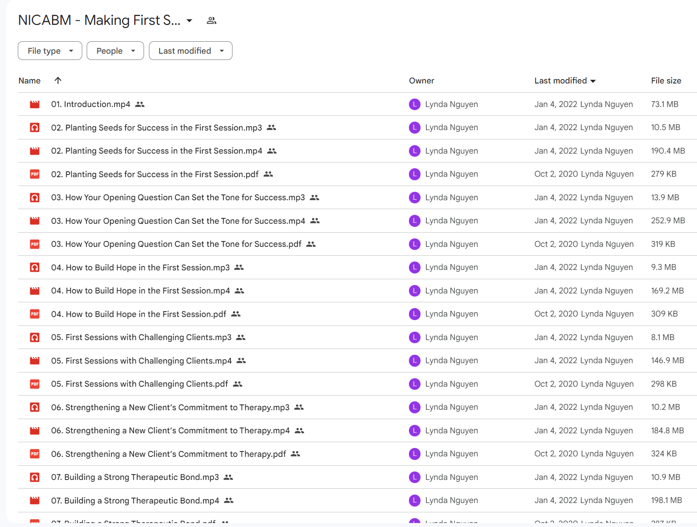Image resolution: width=697 pixels, height=527 pixels.
Task: Click the folder title NICABM - Making First S...
Action: pos(99,20)
